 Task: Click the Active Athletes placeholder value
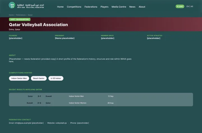pyautogui.click(x=153, y=38)
